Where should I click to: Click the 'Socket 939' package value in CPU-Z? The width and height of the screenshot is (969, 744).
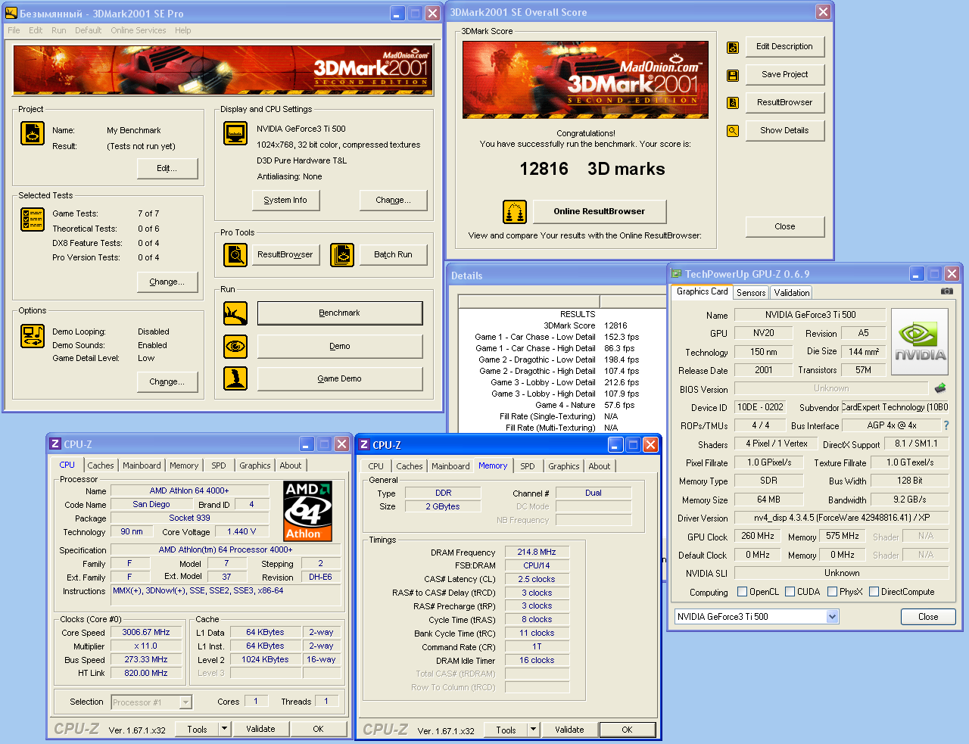189,518
